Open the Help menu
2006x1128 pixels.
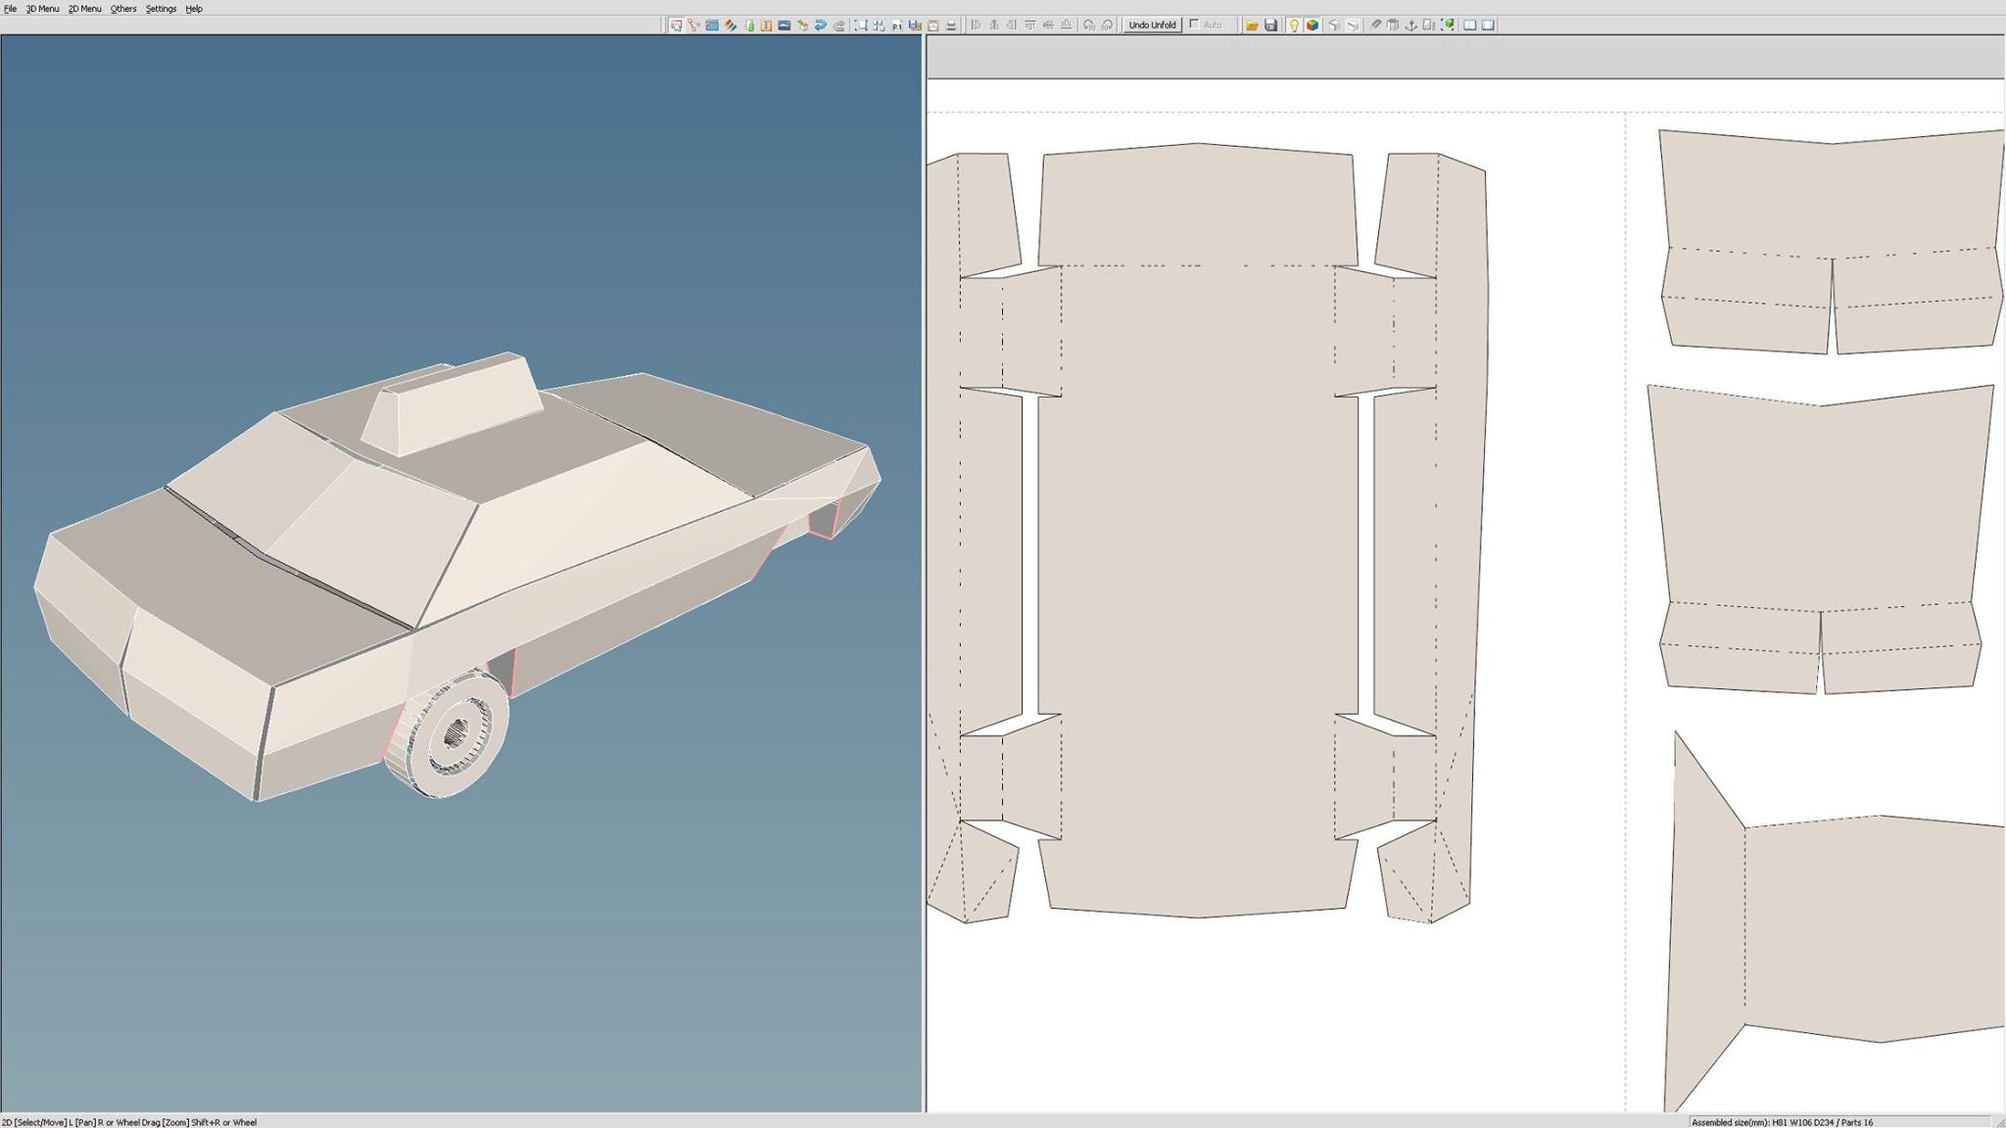pos(194,9)
